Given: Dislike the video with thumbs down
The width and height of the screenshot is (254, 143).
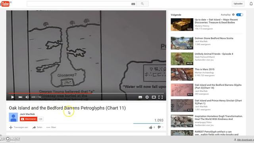Looking at the screenshot, I should coord(160,127).
